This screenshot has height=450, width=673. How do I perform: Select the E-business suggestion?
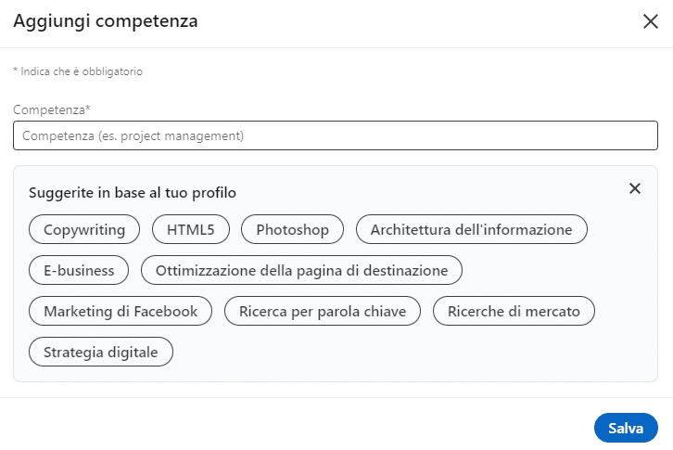coord(79,270)
